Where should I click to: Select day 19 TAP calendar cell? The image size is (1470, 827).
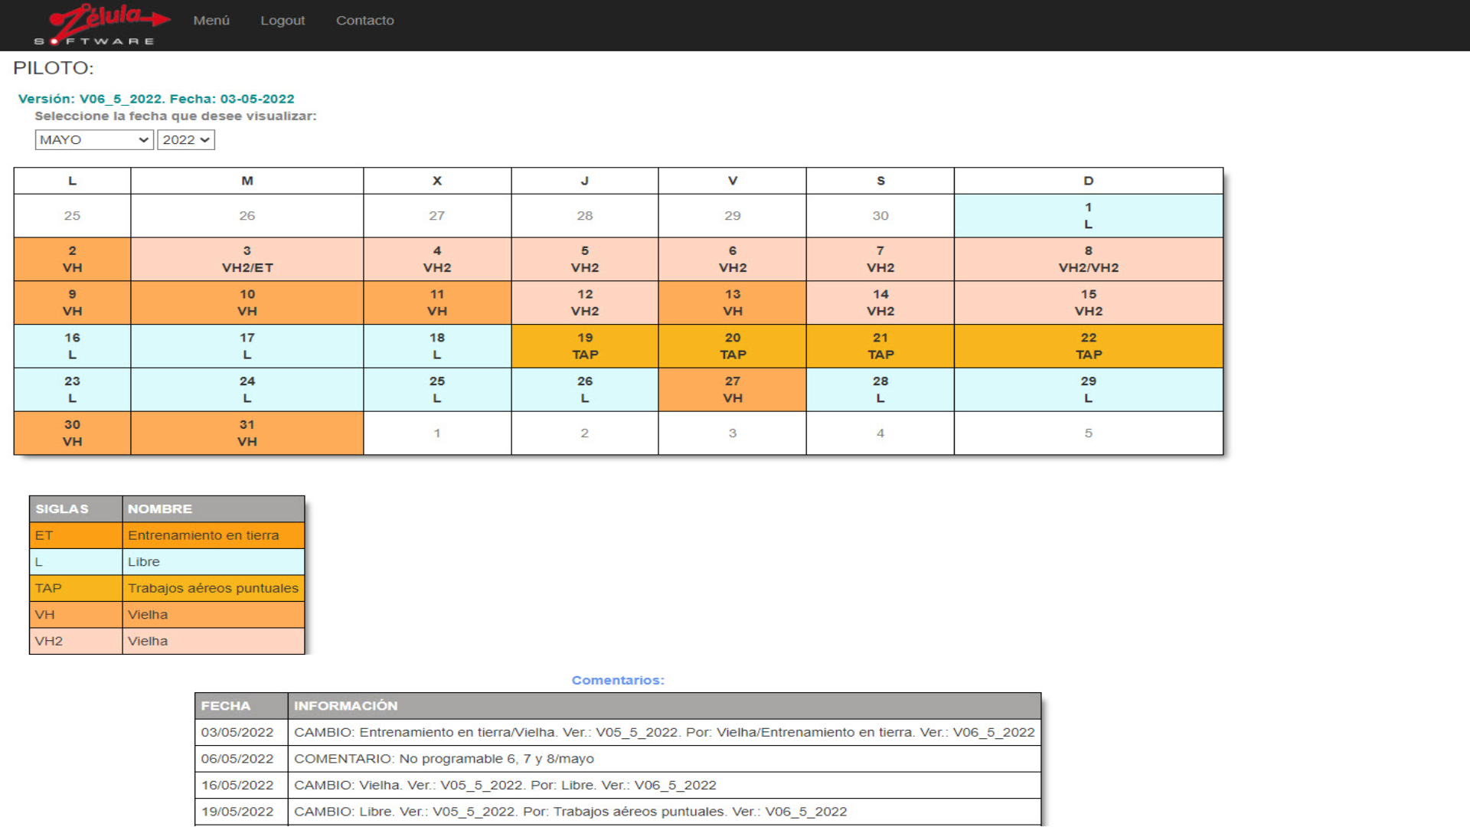point(584,346)
